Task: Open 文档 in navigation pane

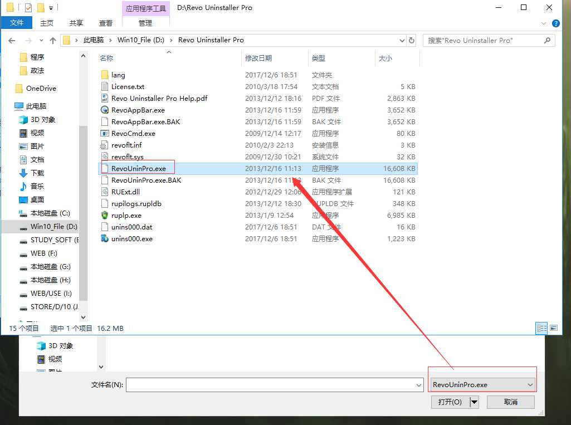Action: 37,160
